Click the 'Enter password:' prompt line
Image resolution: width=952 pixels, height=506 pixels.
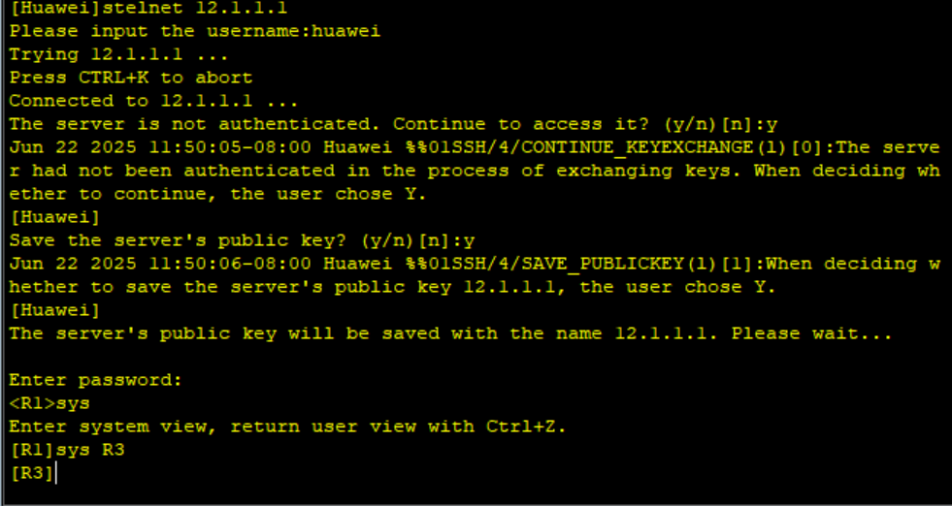click(95, 381)
